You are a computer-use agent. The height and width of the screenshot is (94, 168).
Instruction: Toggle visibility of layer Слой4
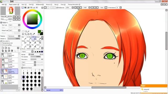tap(2, 76)
